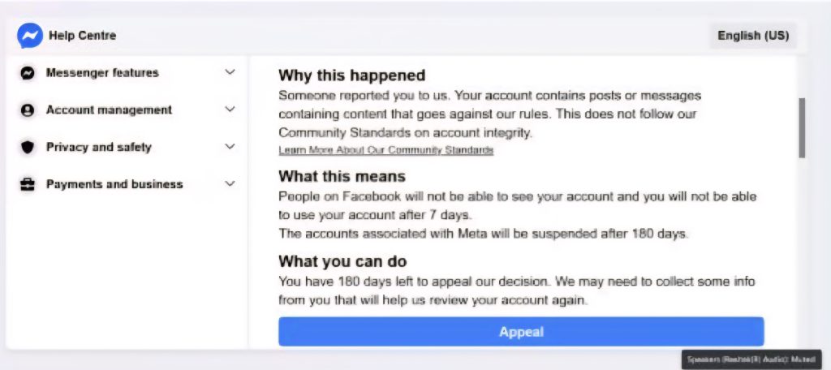
Task: Click the Privacy and safety shield icon
Action: click(x=28, y=148)
